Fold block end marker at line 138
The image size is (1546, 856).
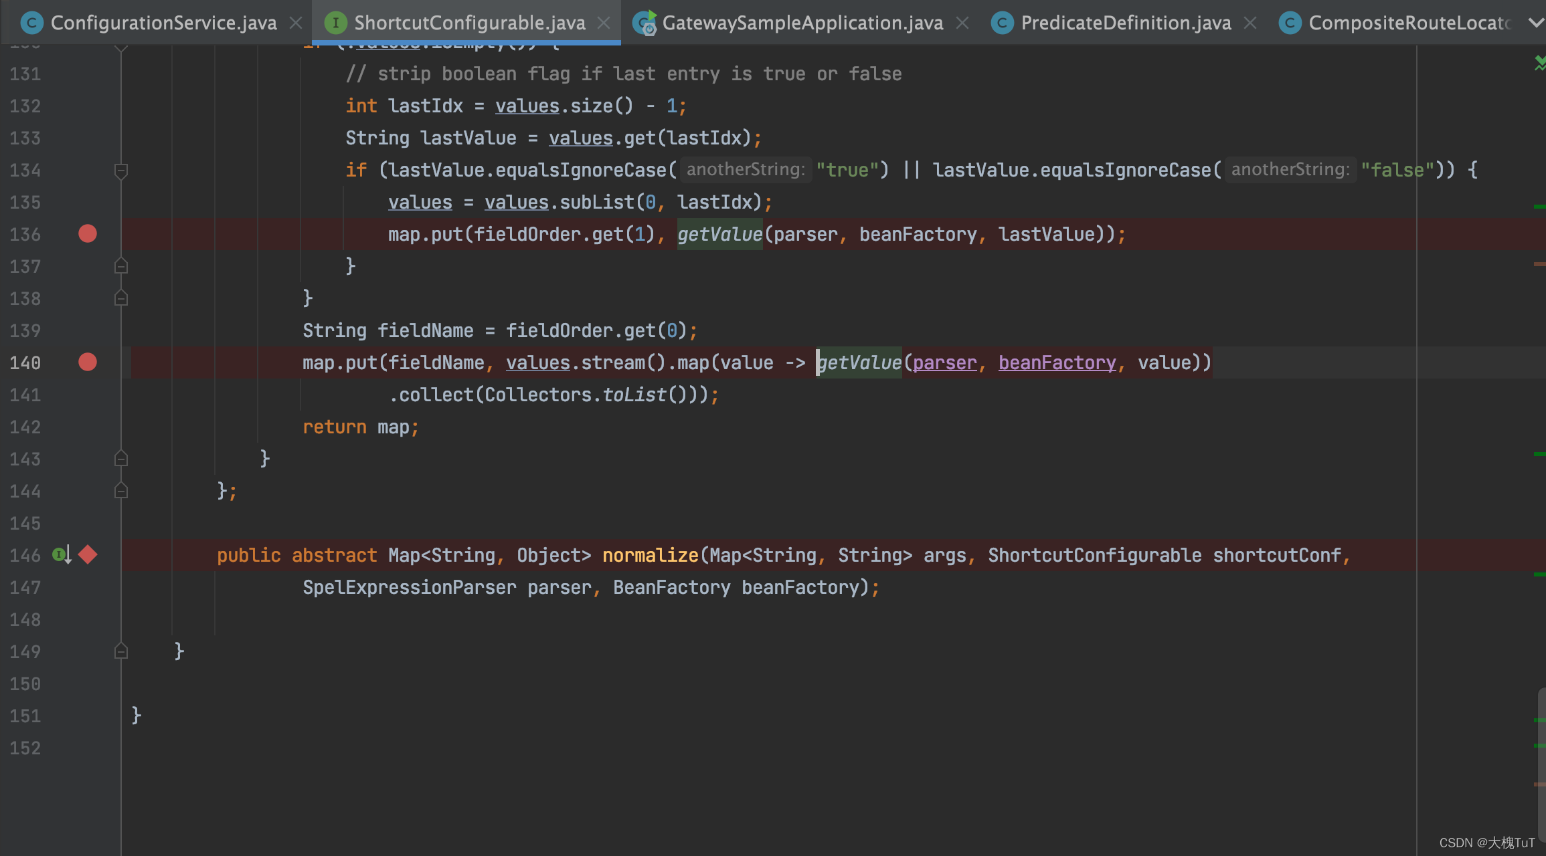[121, 298]
